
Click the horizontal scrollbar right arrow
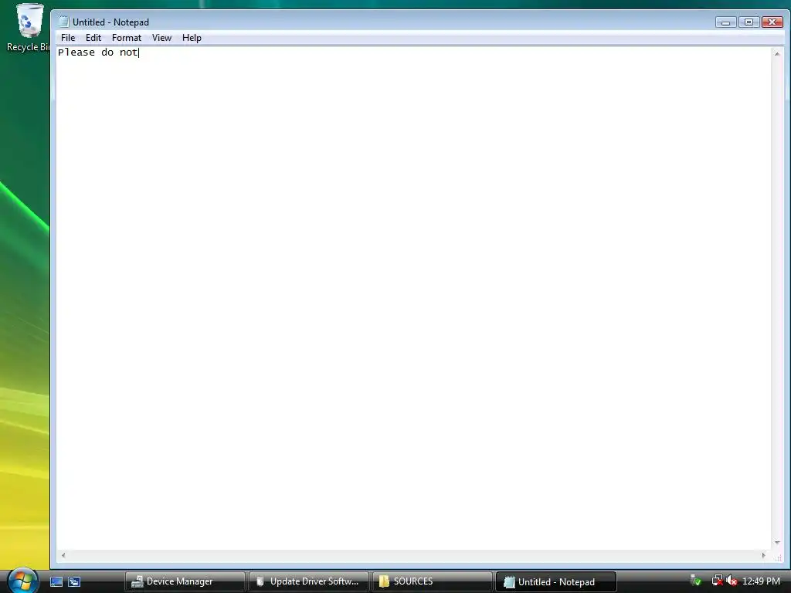point(763,555)
